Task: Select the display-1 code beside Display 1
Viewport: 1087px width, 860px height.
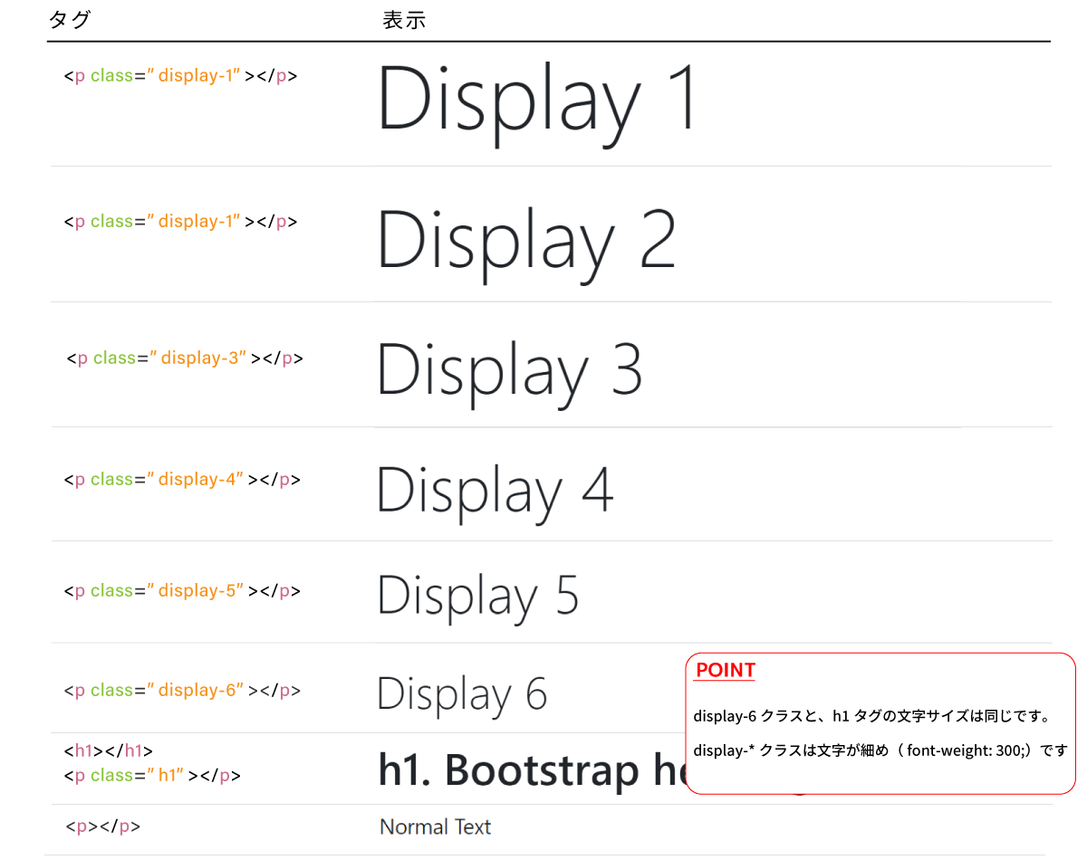Action: [180, 76]
